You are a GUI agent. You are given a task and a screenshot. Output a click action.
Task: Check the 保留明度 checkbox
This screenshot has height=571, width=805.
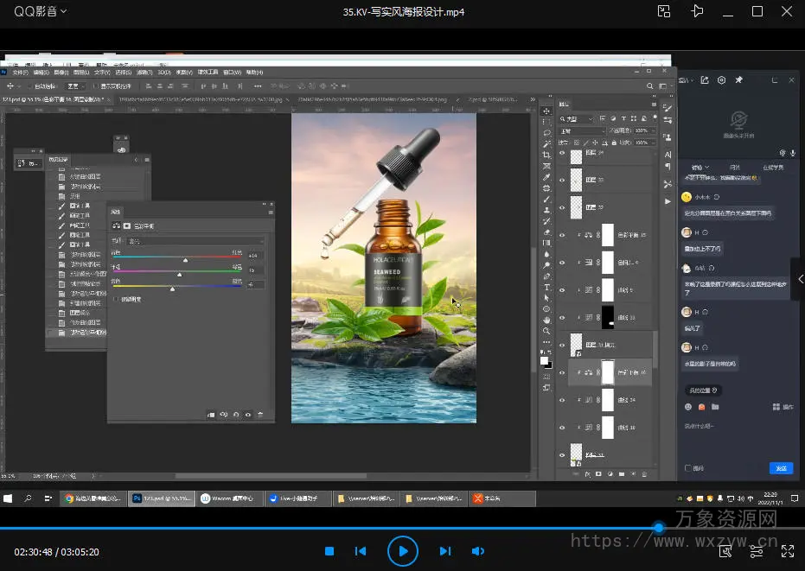point(117,300)
